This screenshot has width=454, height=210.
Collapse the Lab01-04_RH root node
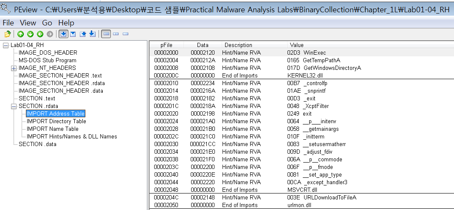click(6, 45)
